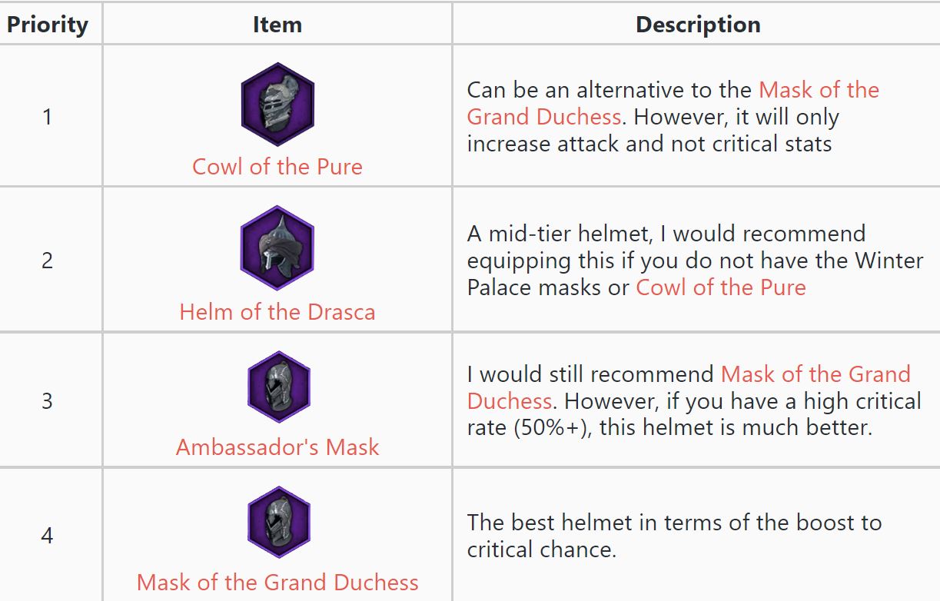Click the "A mid-tier helmet" description text
940x601 pixels.
(x=666, y=234)
